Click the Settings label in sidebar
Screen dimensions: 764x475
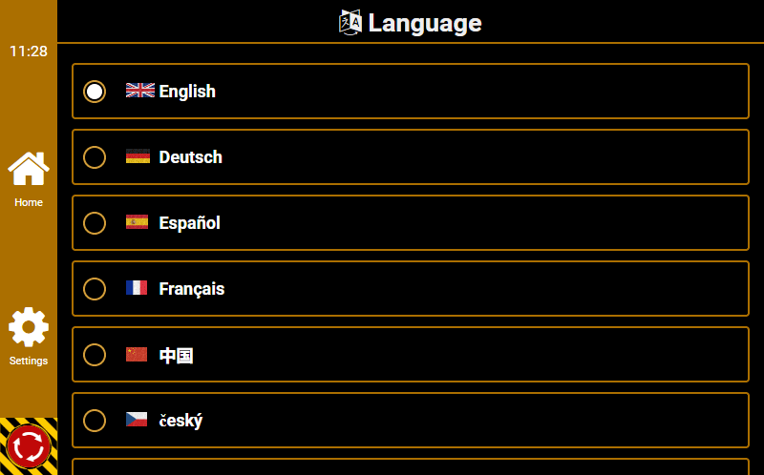tap(29, 361)
